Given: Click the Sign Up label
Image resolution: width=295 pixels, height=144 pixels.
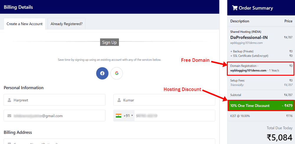Looking at the screenshot, I should pyautogui.click(x=109, y=42).
